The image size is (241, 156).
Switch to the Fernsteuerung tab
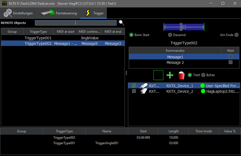pos(58,13)
